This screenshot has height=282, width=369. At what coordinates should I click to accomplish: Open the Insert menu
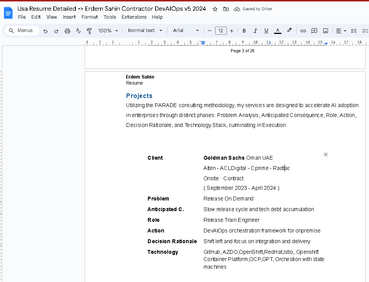[69, 17]
